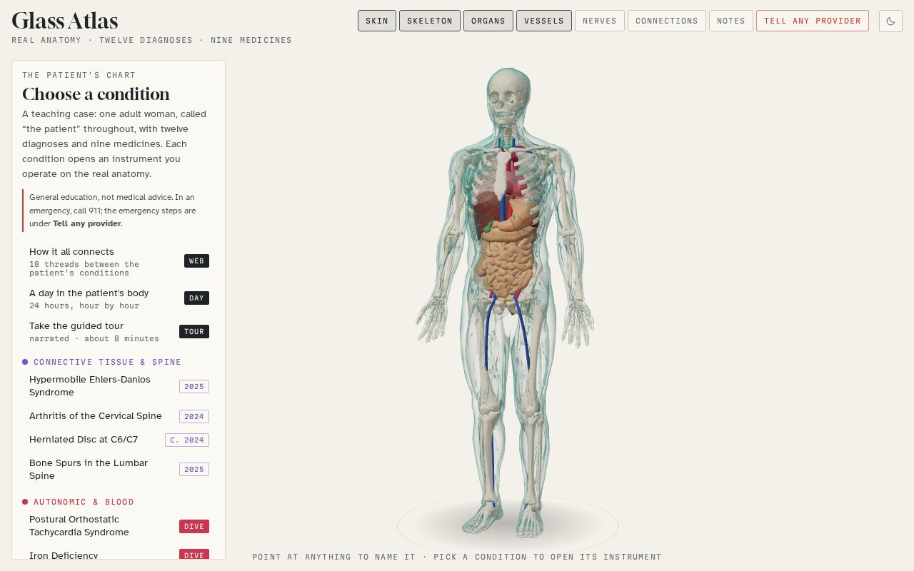Enable the Nerves layer

(600, 21)
